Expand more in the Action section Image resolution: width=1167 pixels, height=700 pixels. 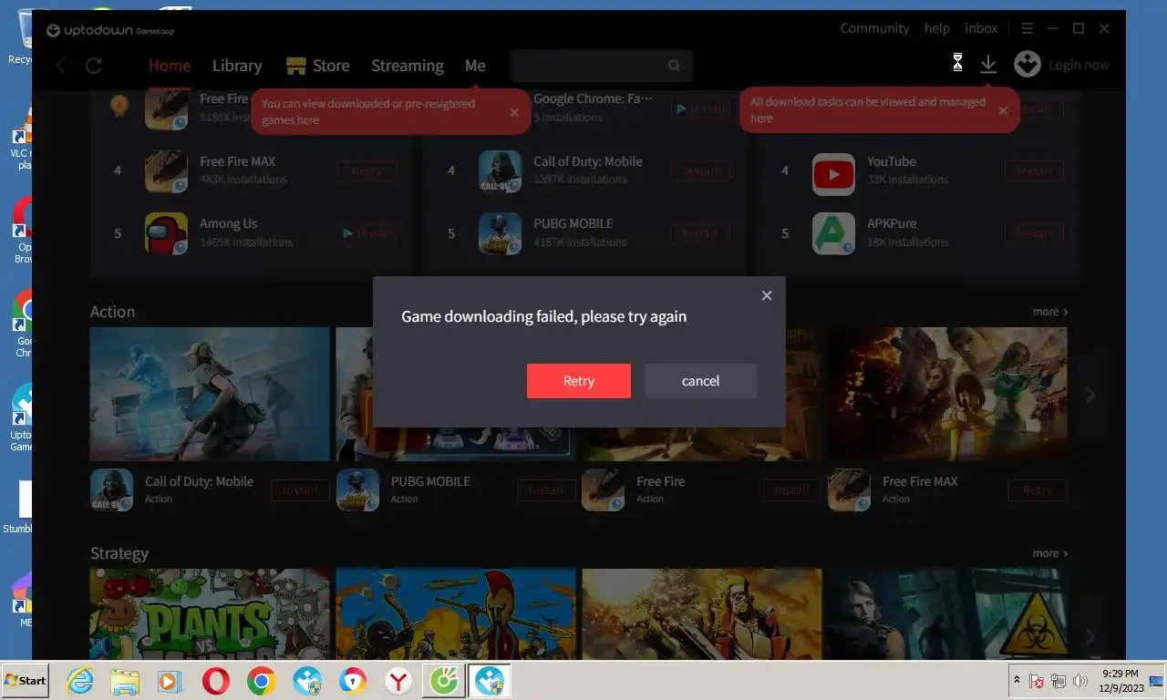click(x=1050, y=312)
